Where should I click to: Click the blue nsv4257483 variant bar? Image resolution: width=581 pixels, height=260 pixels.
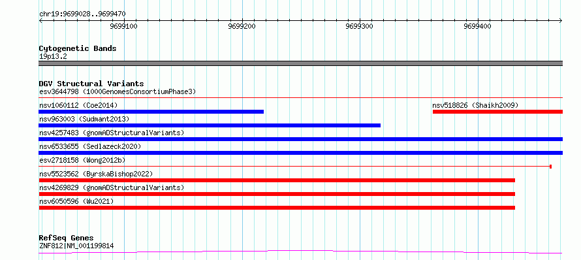[300, 139]
